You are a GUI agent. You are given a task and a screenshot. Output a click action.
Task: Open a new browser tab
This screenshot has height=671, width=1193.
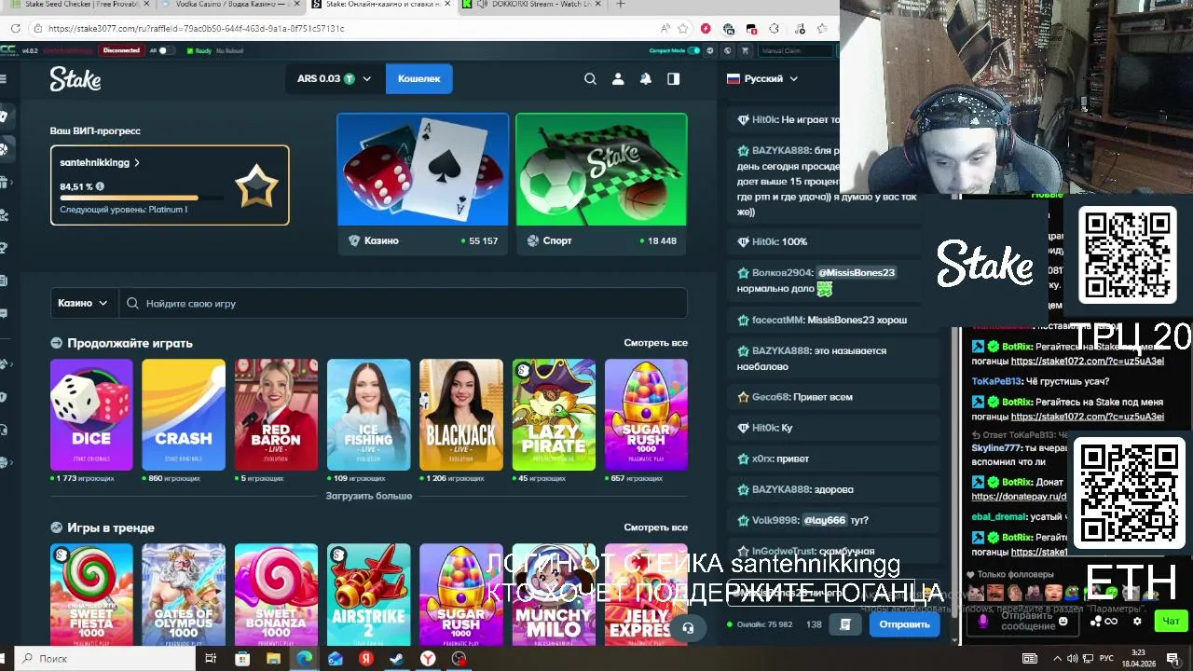coord(621,5)
